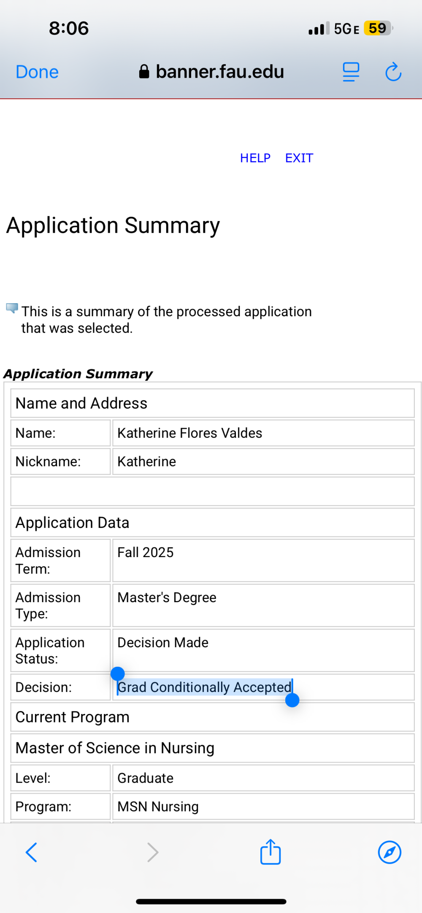Open the HELP link
Screen dimensions: 422x913
[x=255, y=158]
